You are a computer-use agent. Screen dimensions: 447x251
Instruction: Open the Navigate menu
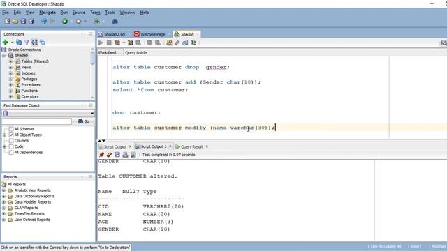(x=47, y=13)
